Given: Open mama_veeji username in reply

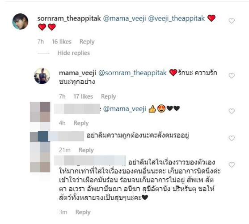Looking at the screenshot, I should (77, 73).
